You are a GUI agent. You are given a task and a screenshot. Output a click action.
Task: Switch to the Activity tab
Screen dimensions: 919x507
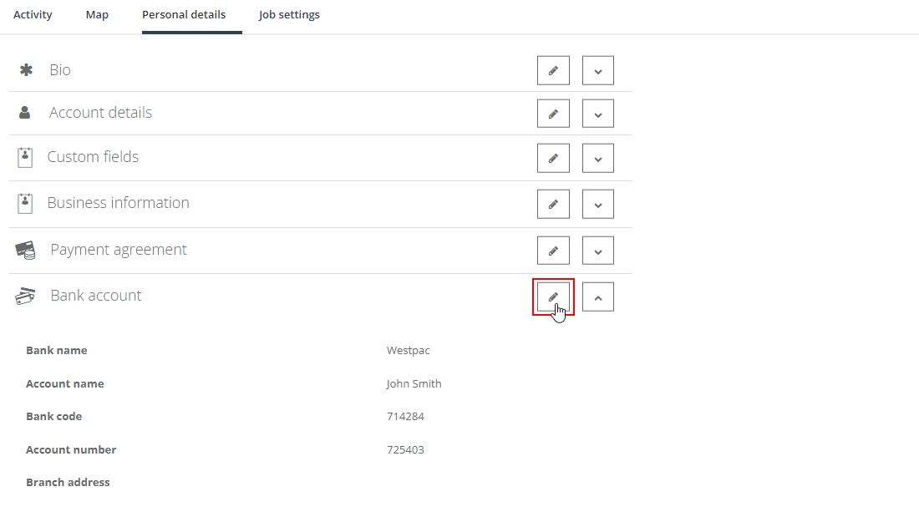[33, 15]
